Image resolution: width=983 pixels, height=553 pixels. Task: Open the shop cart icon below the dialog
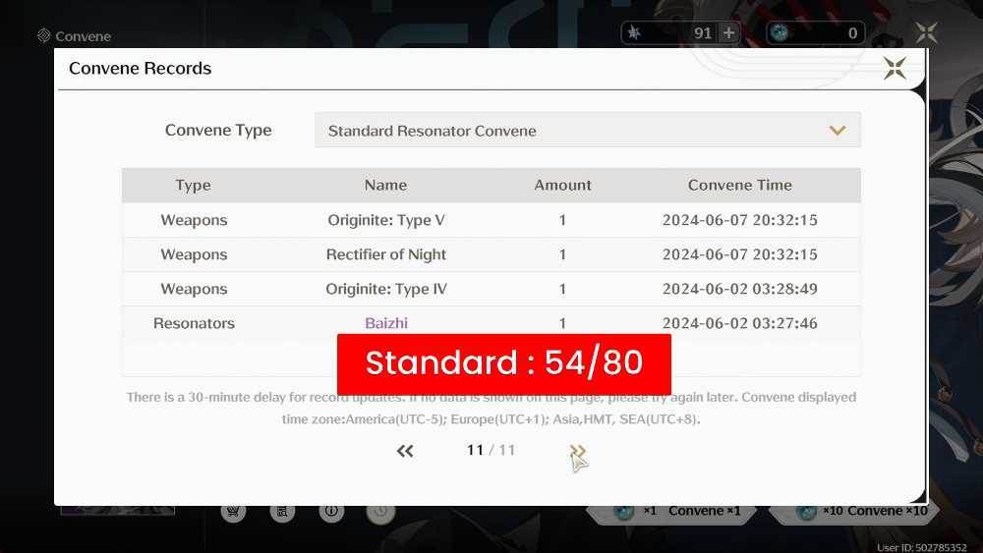[233, 511]
